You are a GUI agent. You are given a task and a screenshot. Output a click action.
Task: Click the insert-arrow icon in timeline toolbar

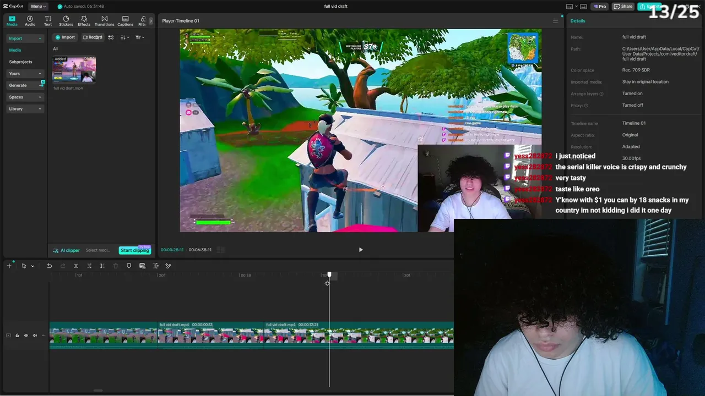[x=156, y=266]
